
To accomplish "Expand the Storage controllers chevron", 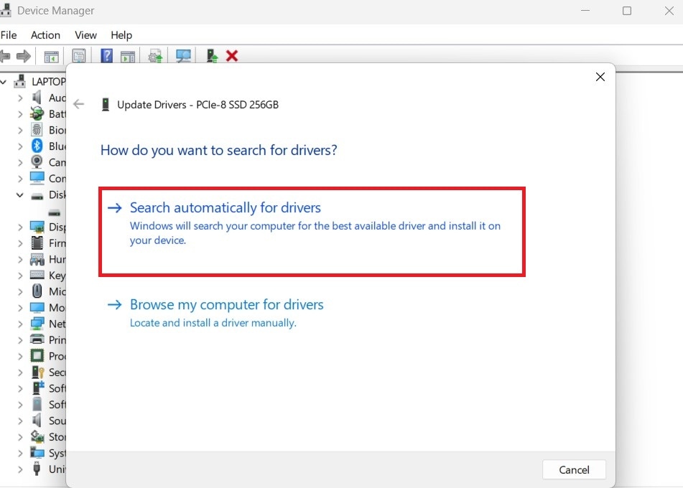I will point(20,437).
